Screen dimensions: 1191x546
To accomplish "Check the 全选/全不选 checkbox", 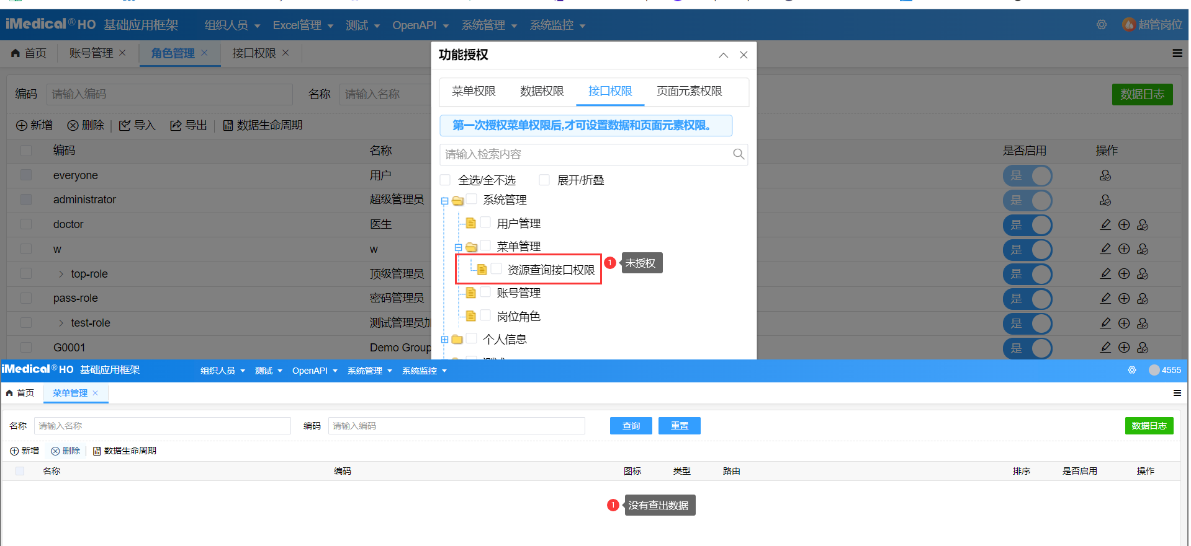I will [445, 180].
